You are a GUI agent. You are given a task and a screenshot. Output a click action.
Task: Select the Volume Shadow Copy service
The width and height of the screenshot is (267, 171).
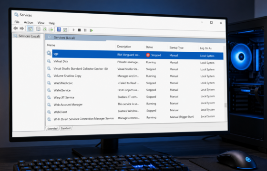click(x=67, y=76)
